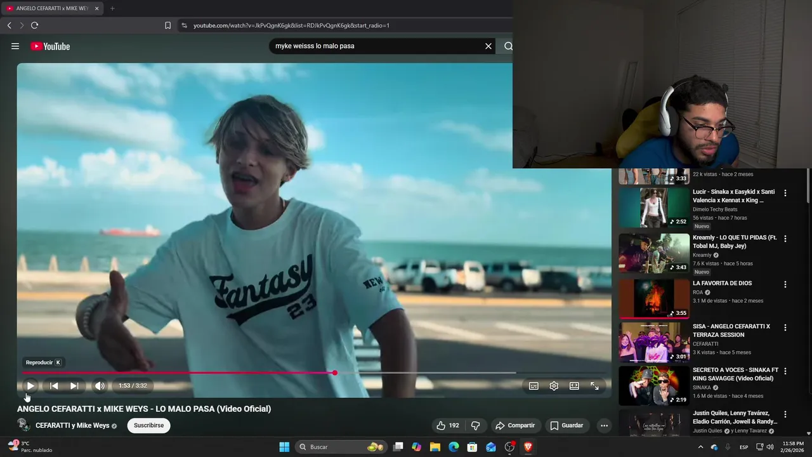Seek using the red progress bar scrubber

(x=334, y=373)
